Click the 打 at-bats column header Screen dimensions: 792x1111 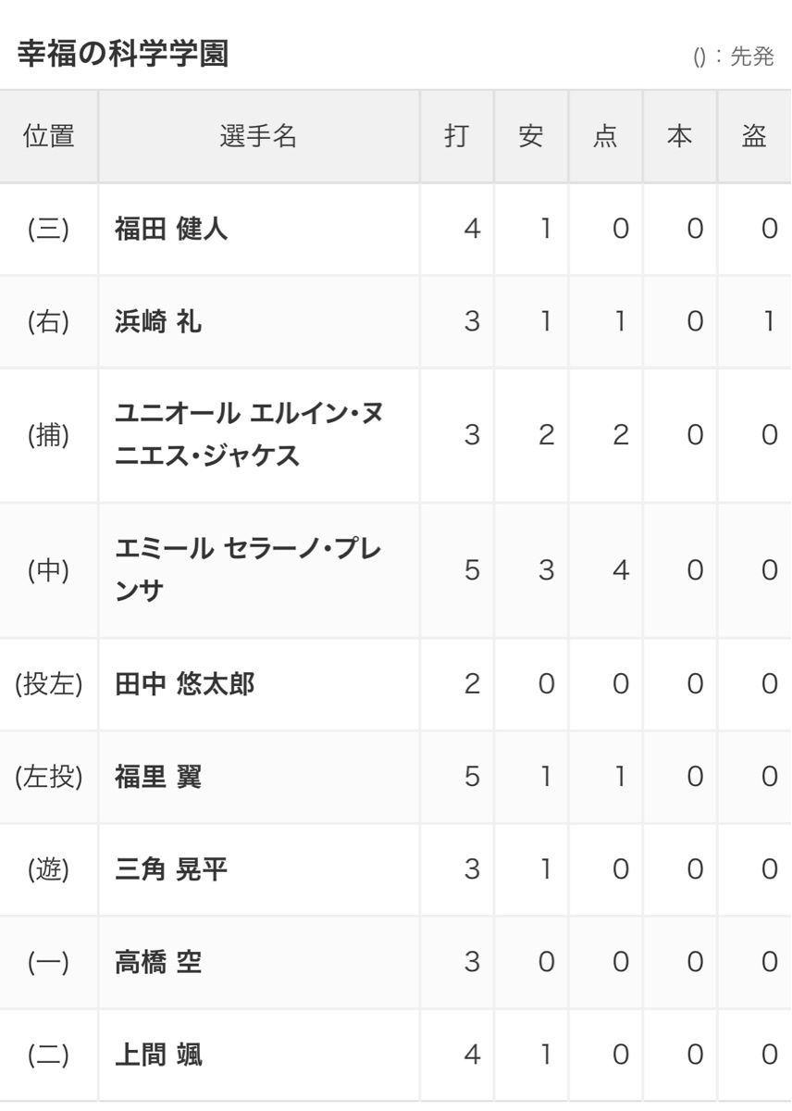tap(456, 136)
